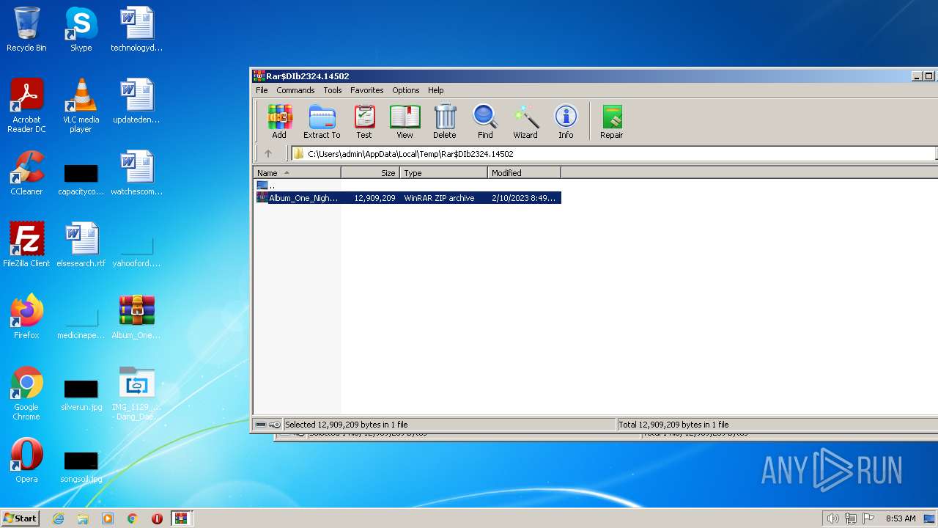Select technologyd... Word document icon

tap(136, 29)
